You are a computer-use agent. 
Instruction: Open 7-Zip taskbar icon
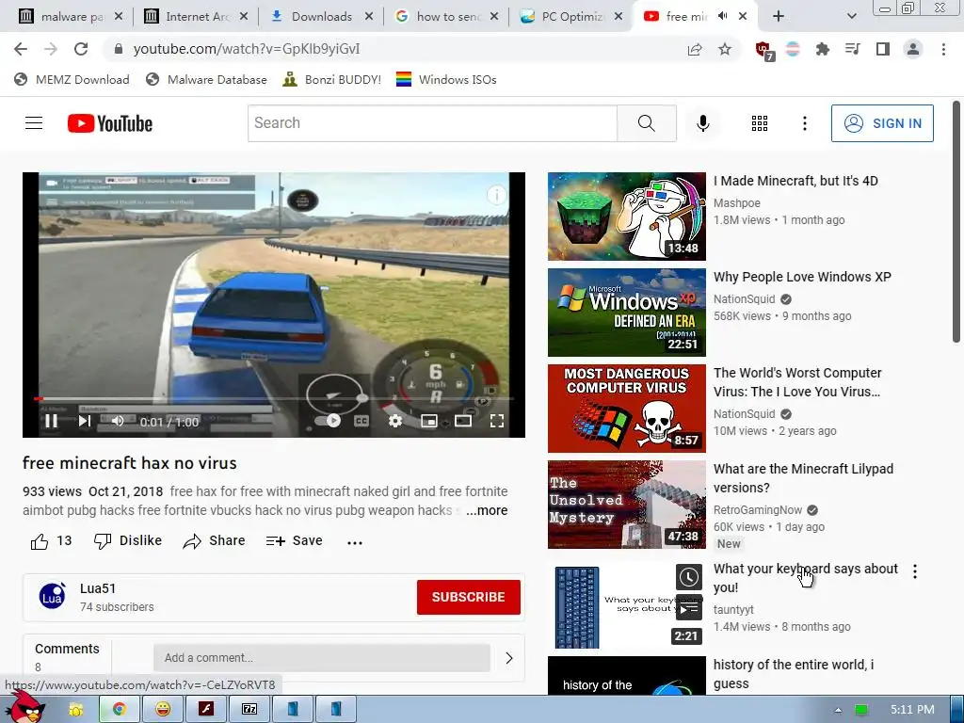(x=249, y=710)
